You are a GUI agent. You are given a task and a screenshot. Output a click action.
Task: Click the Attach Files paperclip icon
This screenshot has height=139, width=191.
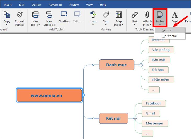point(147,15)
